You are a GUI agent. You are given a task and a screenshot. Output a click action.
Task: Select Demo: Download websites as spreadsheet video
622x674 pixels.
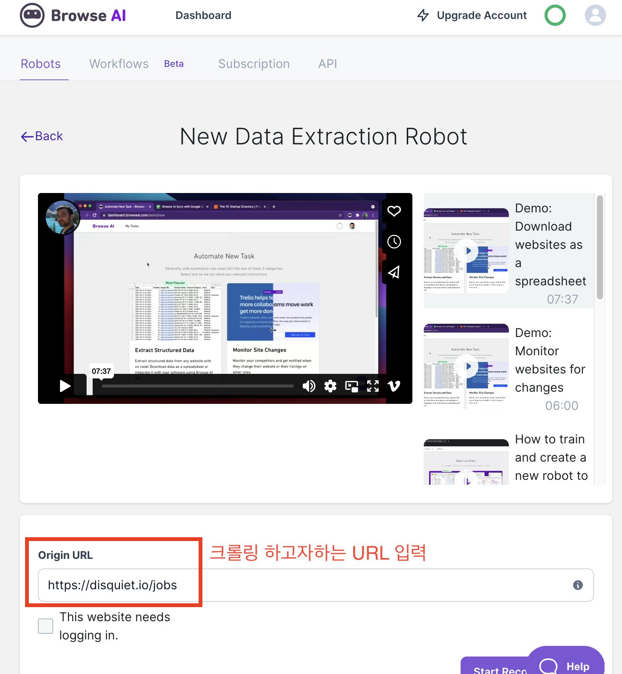pos(509,251)
